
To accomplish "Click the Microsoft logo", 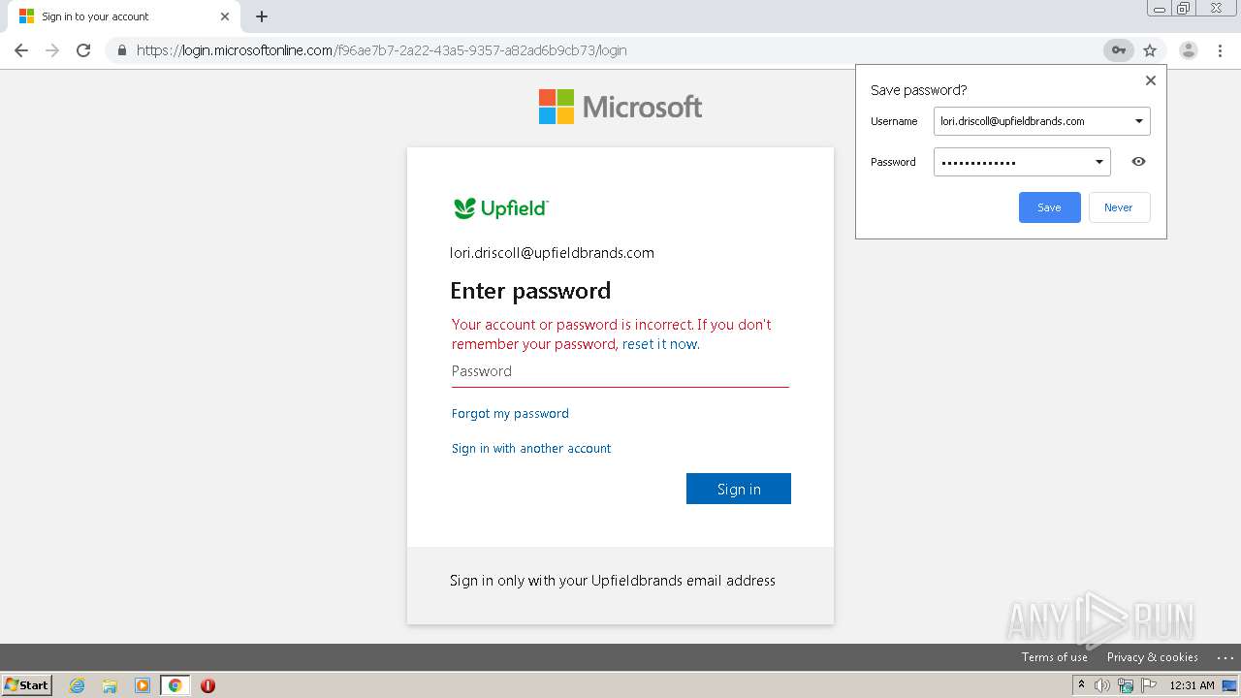I will pos(620,107).
